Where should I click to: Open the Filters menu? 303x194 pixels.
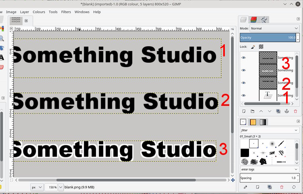pos(66,12)
